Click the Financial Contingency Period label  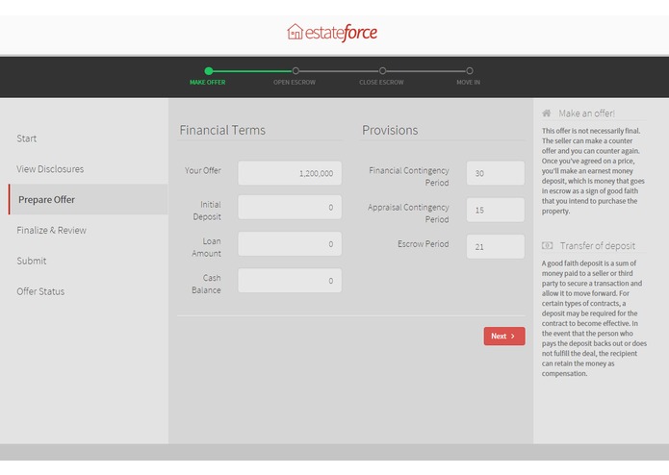pyautogui.click(x=409, y=176)
